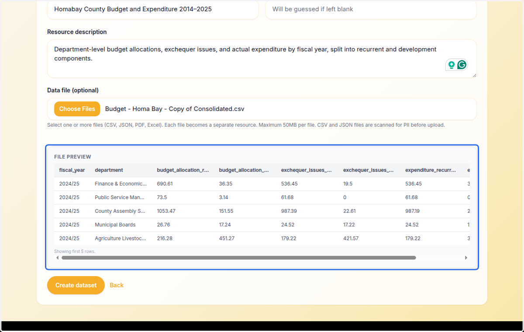Viewport: 524px width, 332px height.
Task: Click the Municipal Boards department cell
Action: tap(115, 225)
